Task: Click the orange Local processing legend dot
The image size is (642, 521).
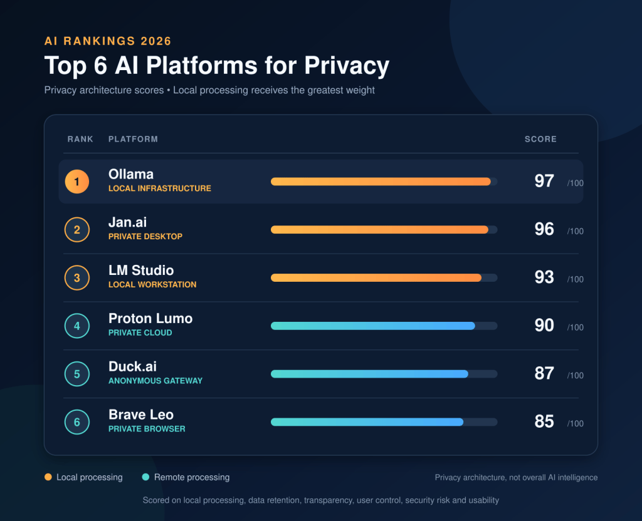Action: pos(48,477)
